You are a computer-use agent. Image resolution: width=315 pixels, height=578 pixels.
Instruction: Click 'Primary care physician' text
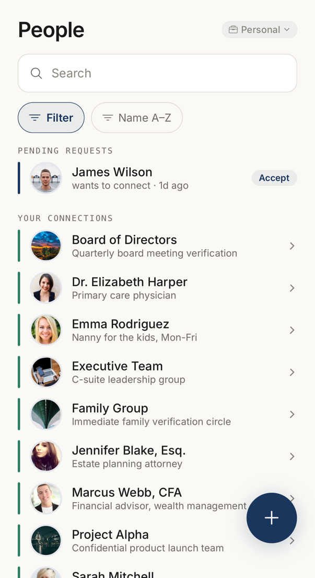tap(124, 295)
